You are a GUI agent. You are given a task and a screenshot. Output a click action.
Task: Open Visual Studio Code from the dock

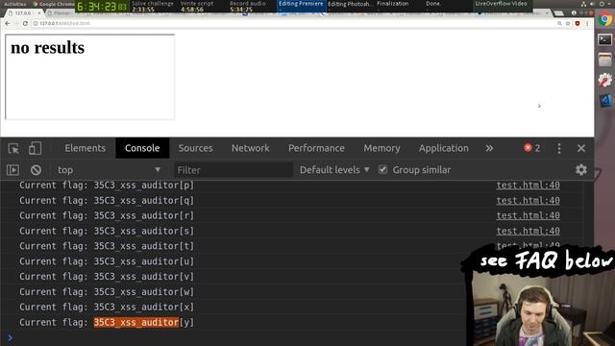605,100
